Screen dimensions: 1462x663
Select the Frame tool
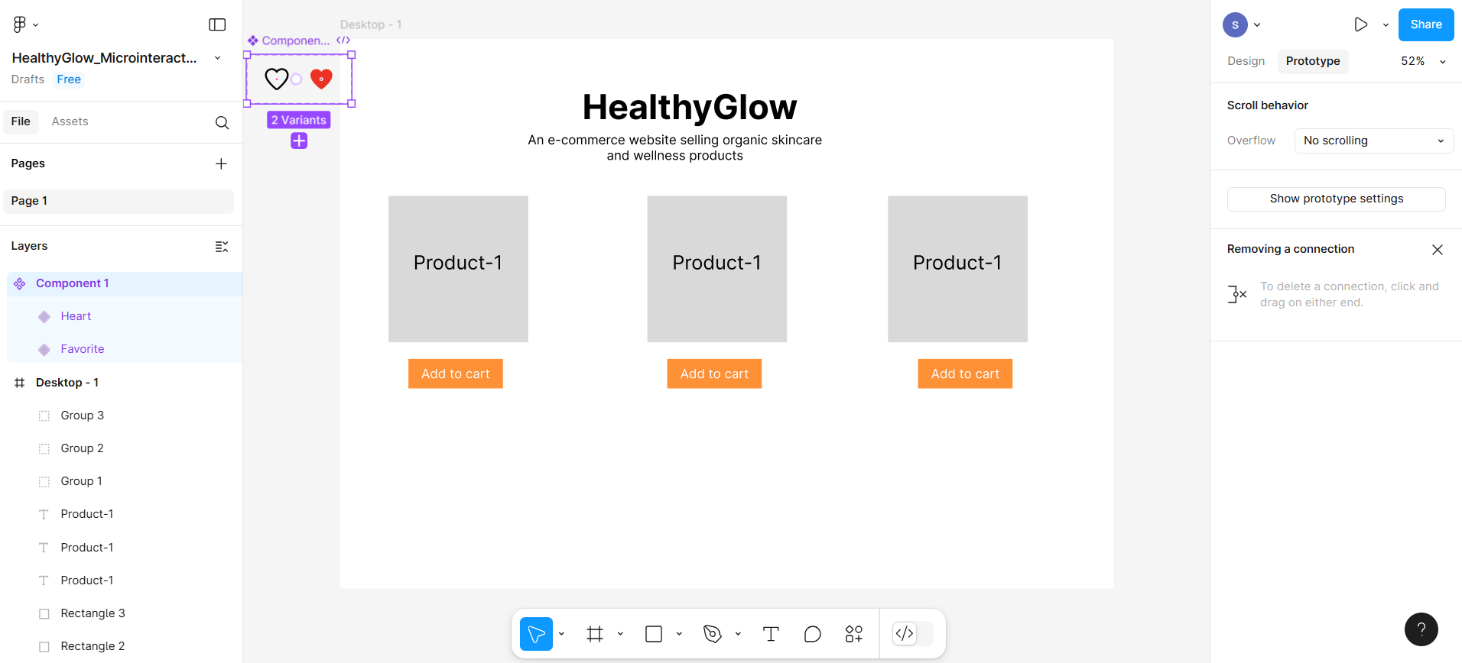pyautogui.click(x=595, y=634)
